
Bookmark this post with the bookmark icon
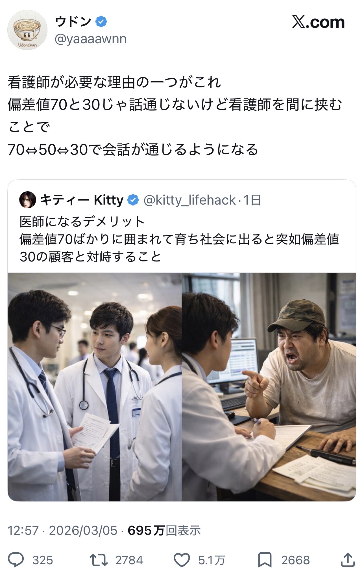tap(265, 560)
